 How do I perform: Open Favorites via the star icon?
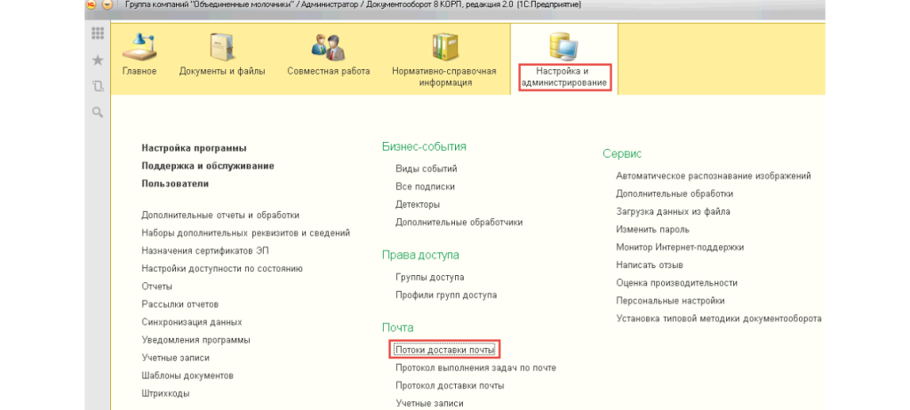pos(98,59)
